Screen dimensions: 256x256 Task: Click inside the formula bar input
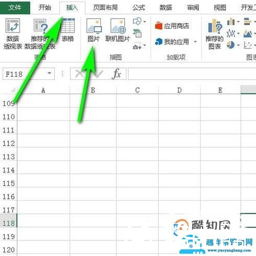tap(192, 74)
